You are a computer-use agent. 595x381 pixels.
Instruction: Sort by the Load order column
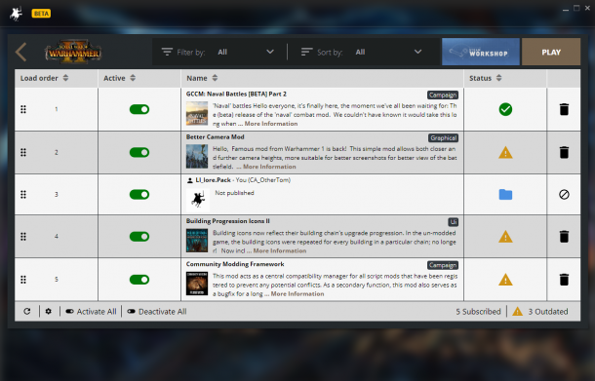pyautogui.click(x=45, y=78)
